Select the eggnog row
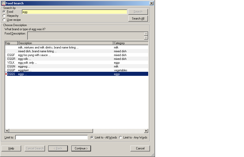The height and width of the screenshot is (157, 244). [x=77, y=66]
